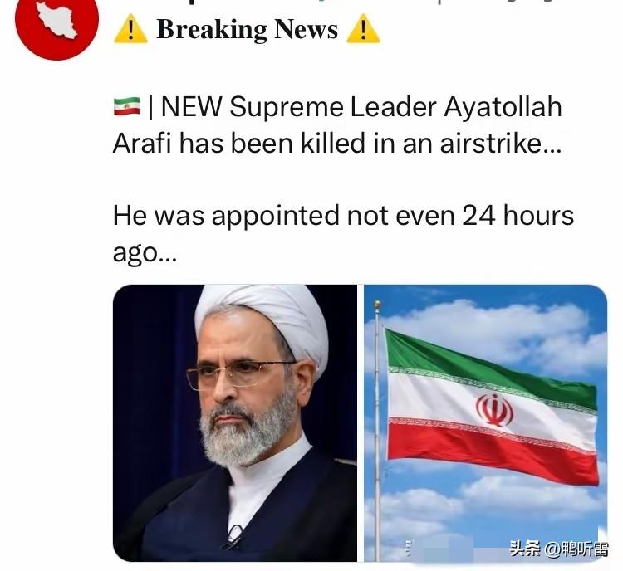Click the left warning sign emoji
This screenshot has height=571, width=623.
pos(130,29)
